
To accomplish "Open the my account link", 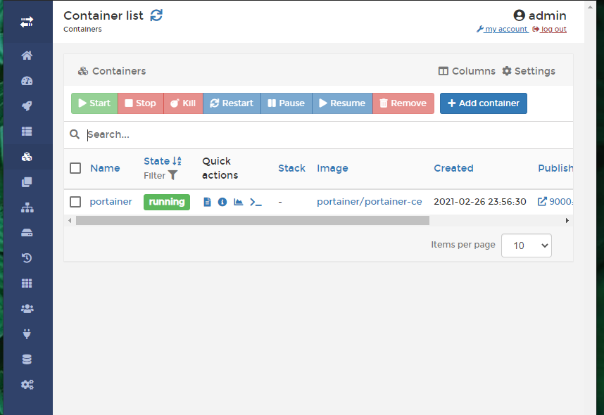I will (502, 30).
